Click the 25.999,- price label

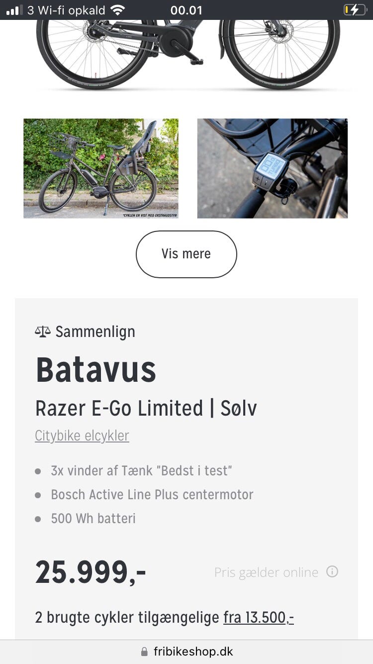click(x=91, y=572)
